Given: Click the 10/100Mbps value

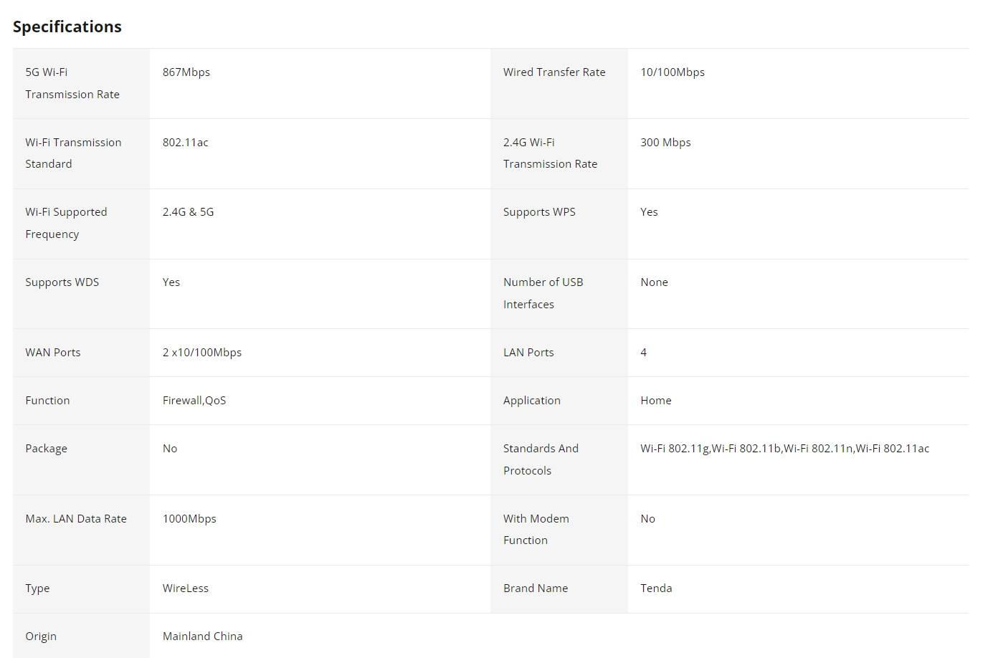Looking at the screenshot, I should 673,72.
